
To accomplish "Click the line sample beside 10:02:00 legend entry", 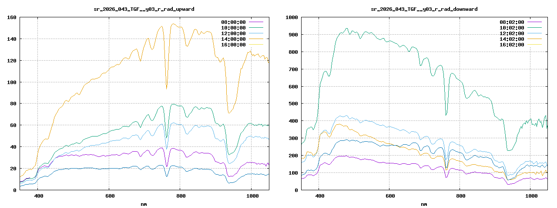I will (534, 28).
